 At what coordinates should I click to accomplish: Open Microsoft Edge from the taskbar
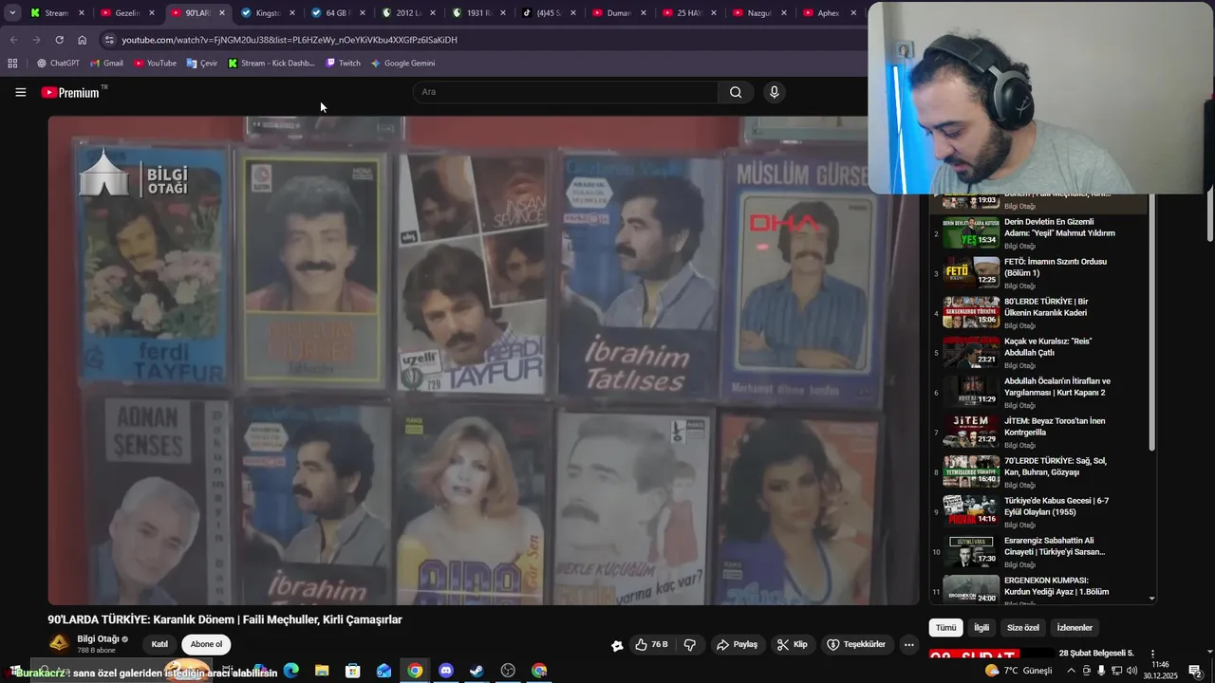pos(291,671)
